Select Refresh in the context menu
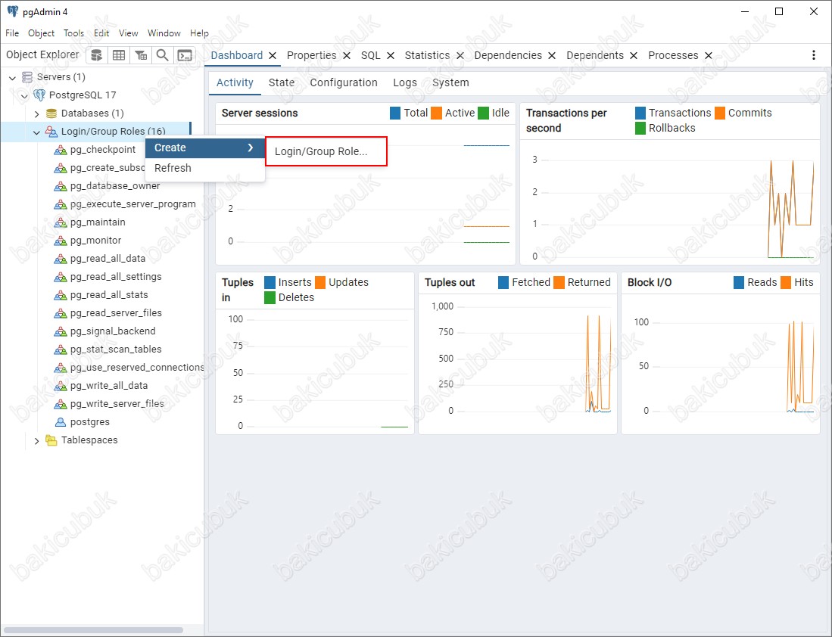Screen dimensions: 832x637 coord(205,168)
